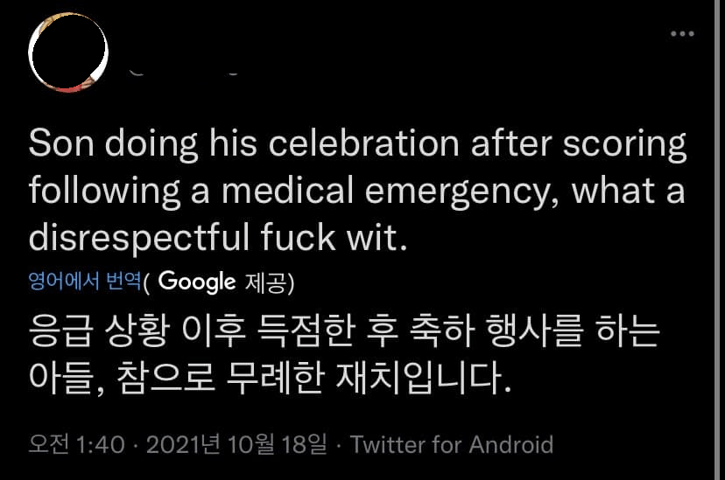The image size is (725, 480).
Task: Click the "영어에서 번역" translate link
Action: (84, 282)
